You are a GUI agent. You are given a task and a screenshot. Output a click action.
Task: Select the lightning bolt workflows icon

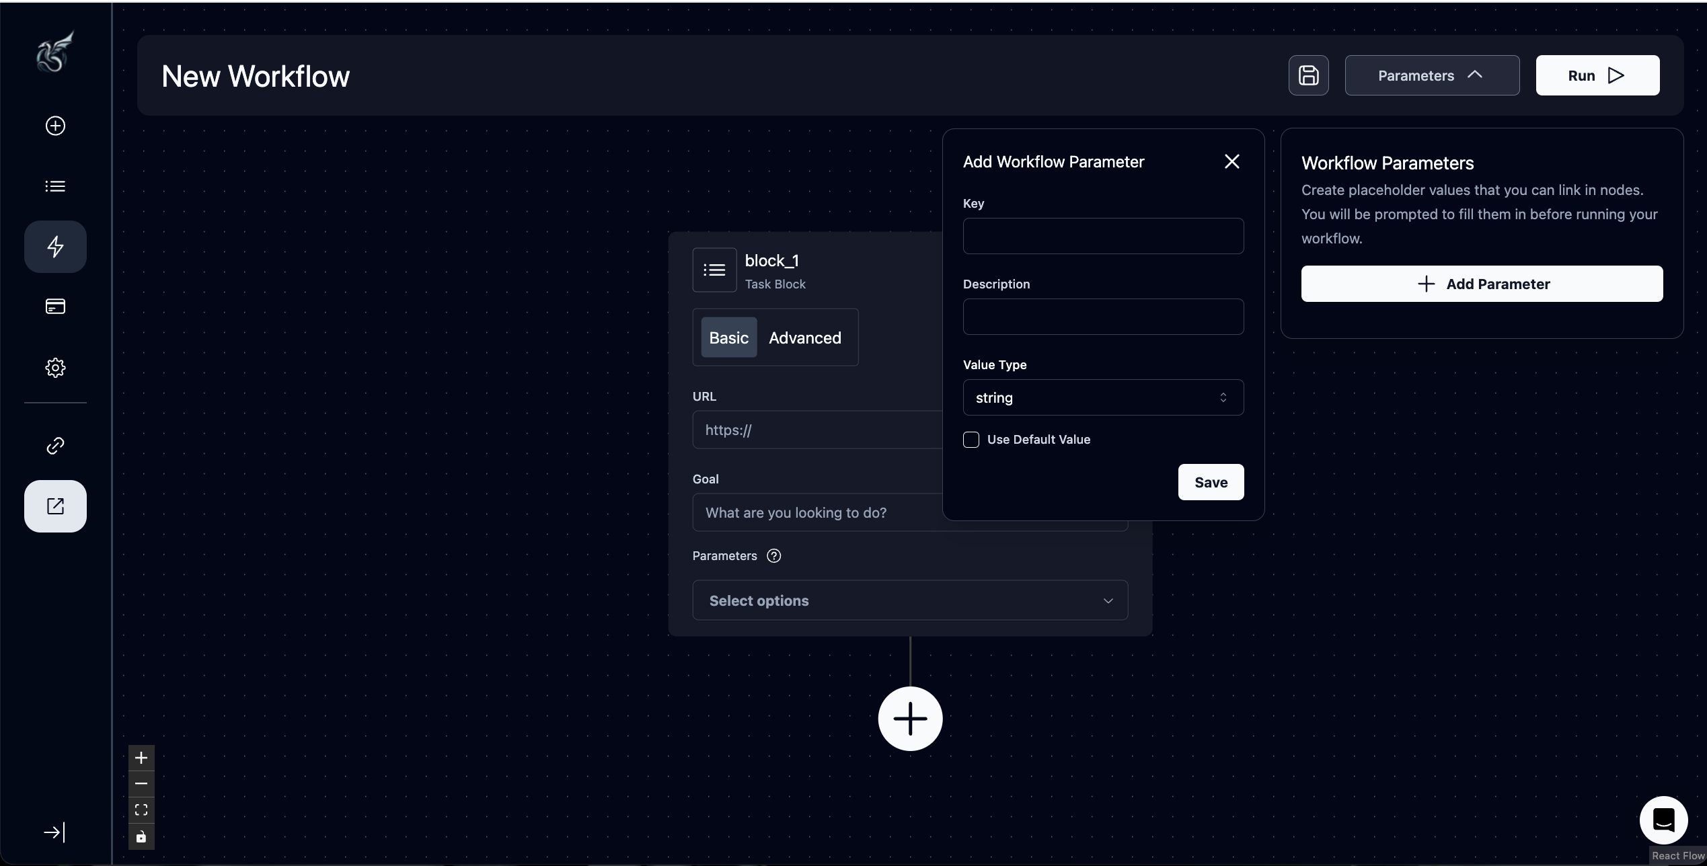pyautogui.click(x=55, y=247)
